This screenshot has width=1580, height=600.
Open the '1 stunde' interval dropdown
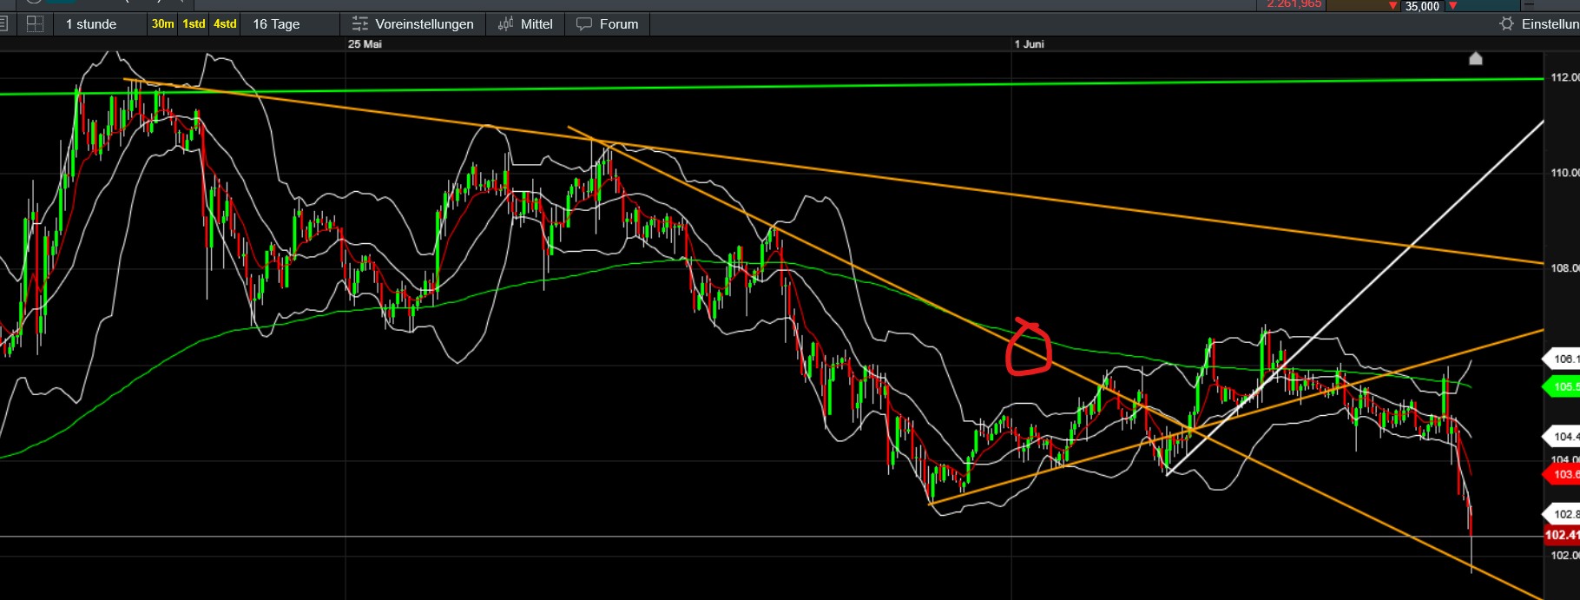(x=91, y=24)
